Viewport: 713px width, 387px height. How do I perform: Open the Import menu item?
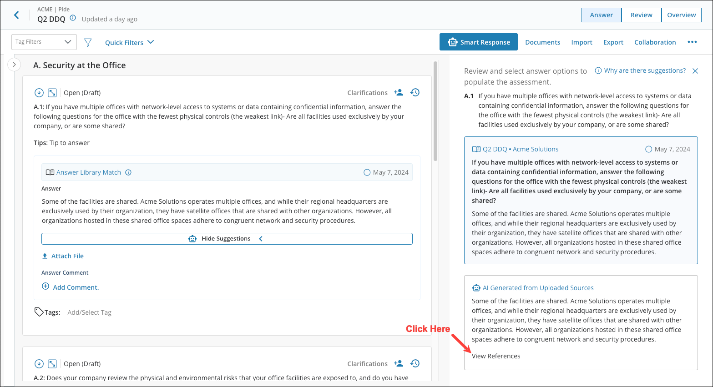(x=582, y=42)
